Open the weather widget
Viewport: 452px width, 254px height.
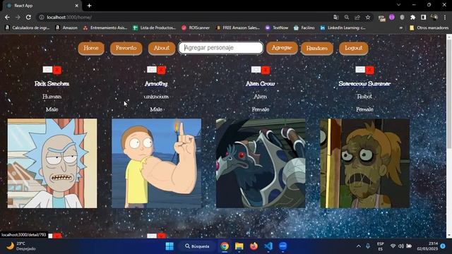coord(21,246)
